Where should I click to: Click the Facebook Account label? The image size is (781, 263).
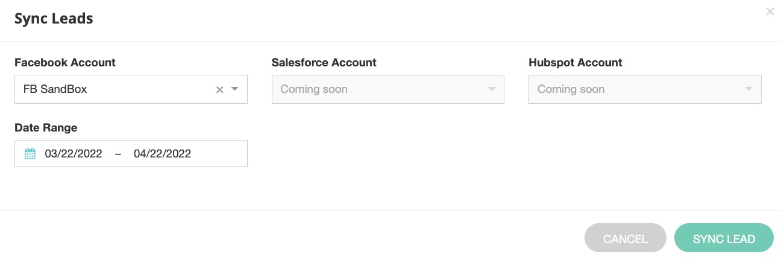click(x=65, y=62)
